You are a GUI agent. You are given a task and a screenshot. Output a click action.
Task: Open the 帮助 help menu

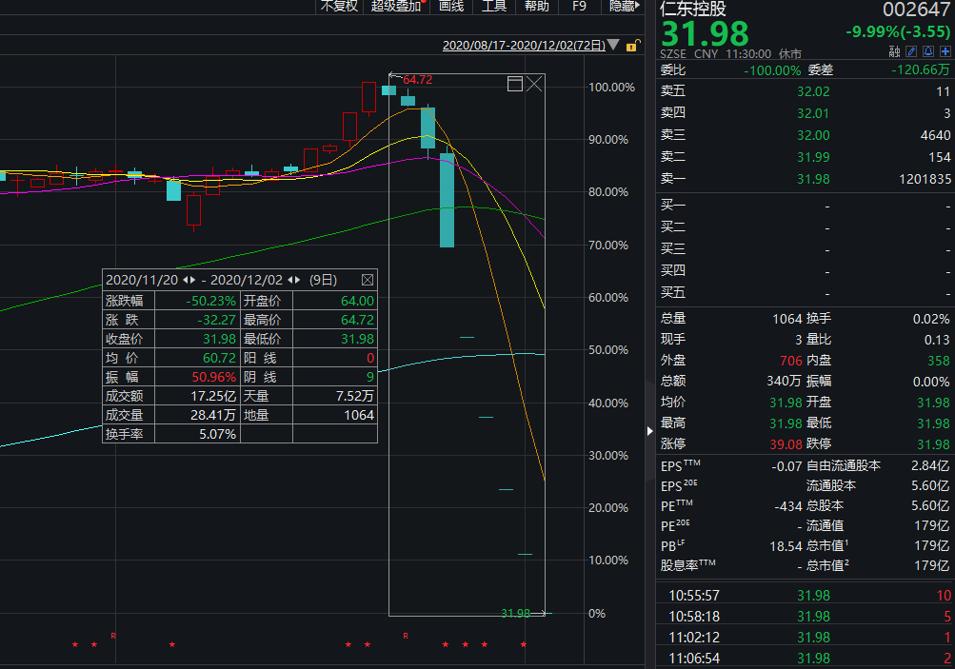(x=537, y=6)
